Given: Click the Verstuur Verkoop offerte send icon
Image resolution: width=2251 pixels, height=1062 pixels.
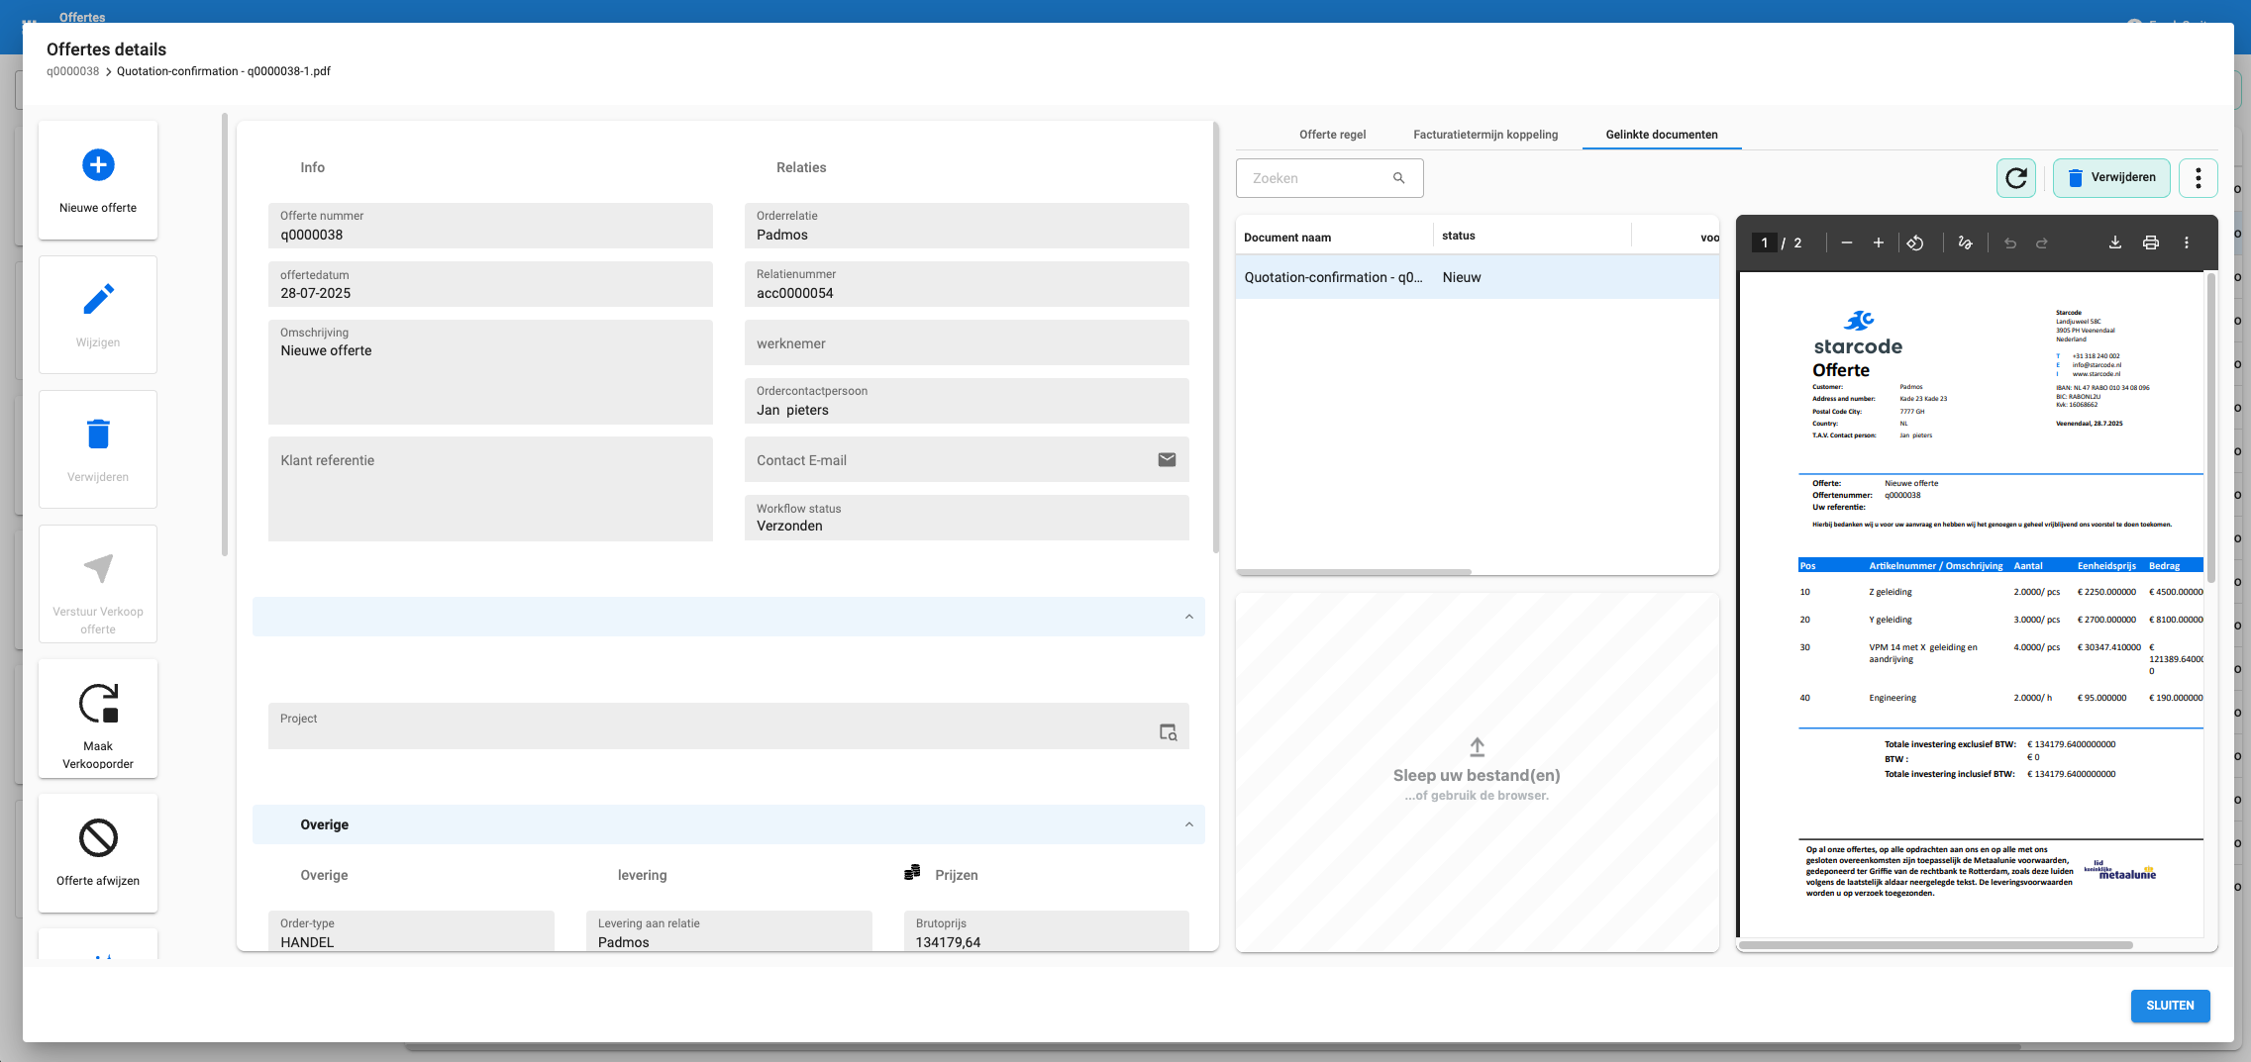Looking at the screenshot, I should pyautogui.click(x=98, y=568).
